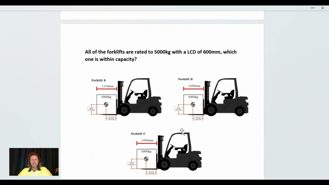329x185 pixels.
Task: Click Forklift B's center of gravity marker
Action: tap(193, 104)
